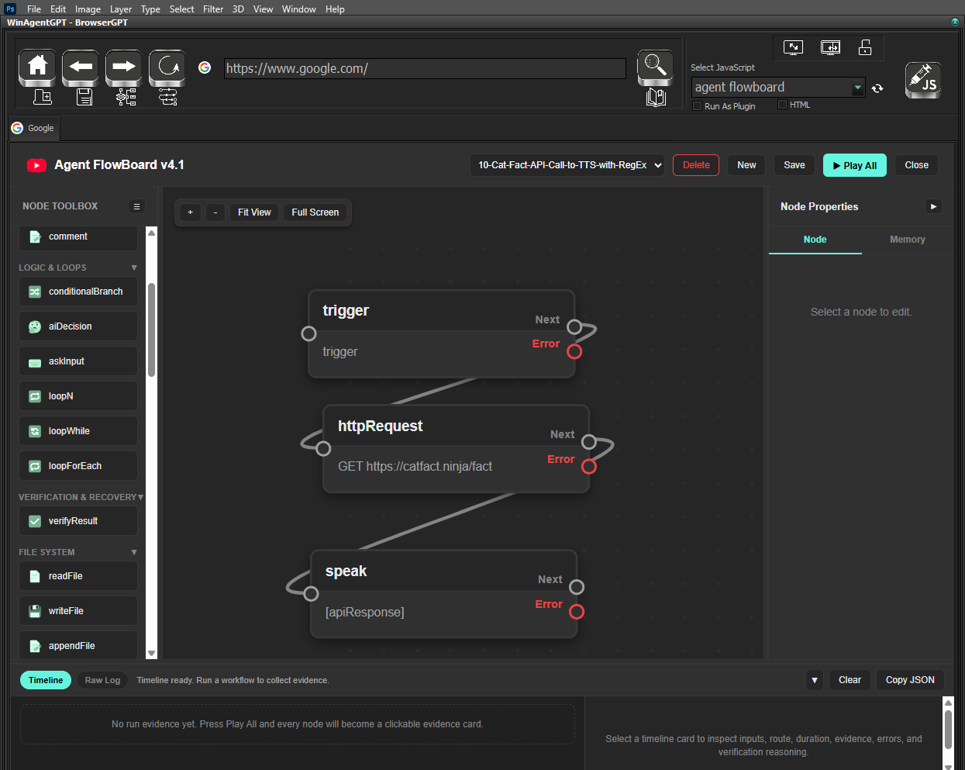
Task: Close the Agent FlowBoard
Action: pos(916,165)
